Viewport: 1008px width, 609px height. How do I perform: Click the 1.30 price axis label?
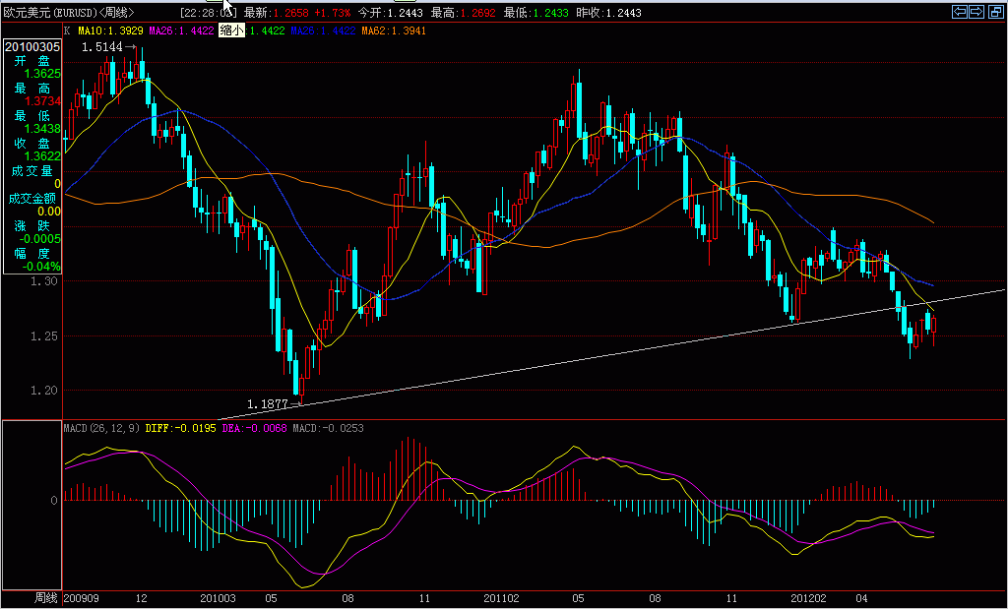click(x=44, y=281)
